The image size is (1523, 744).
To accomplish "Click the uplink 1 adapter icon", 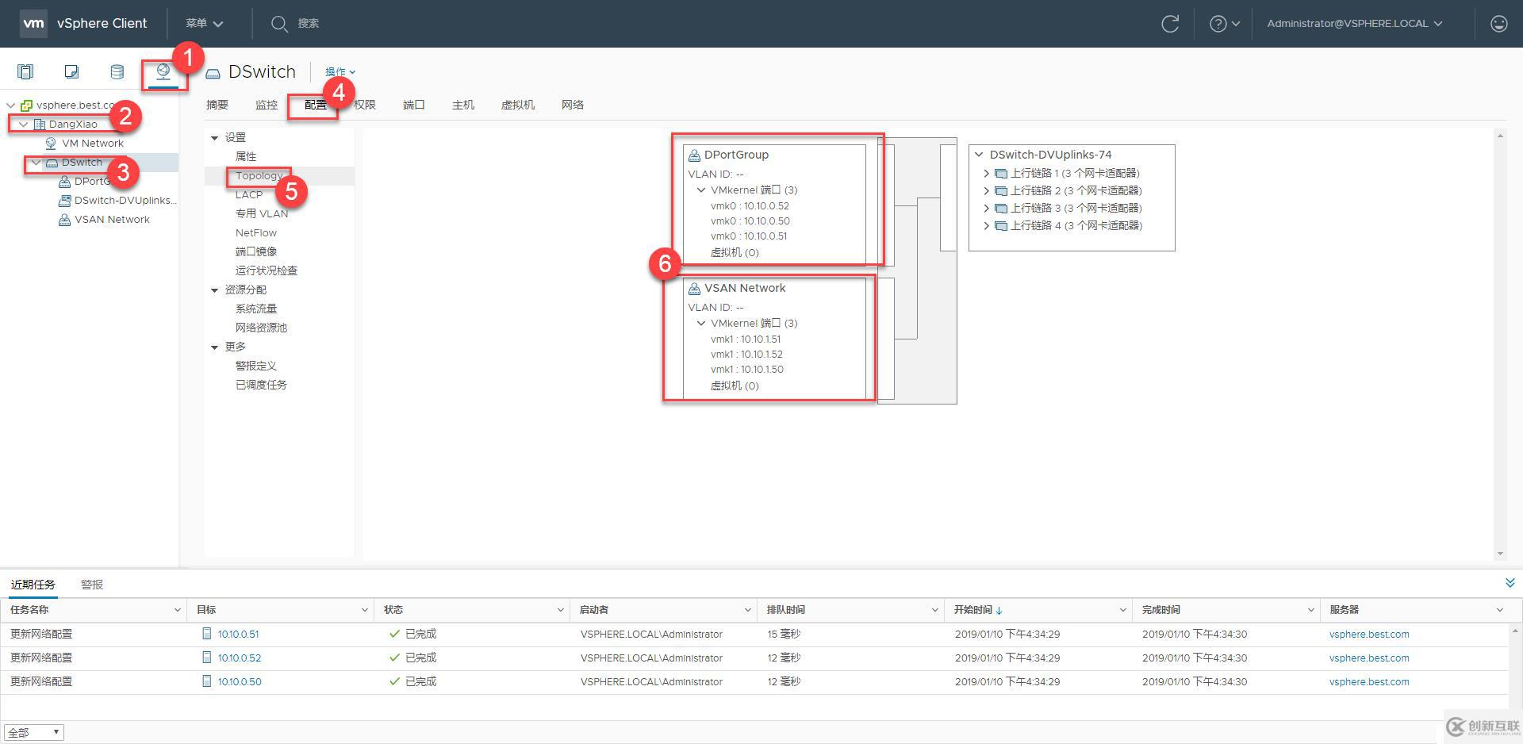I will click(1001, 173).
